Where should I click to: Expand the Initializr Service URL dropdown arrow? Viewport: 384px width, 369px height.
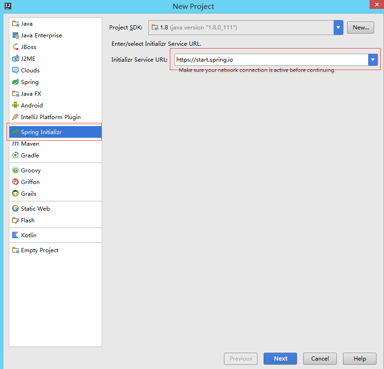pos(373,60)
